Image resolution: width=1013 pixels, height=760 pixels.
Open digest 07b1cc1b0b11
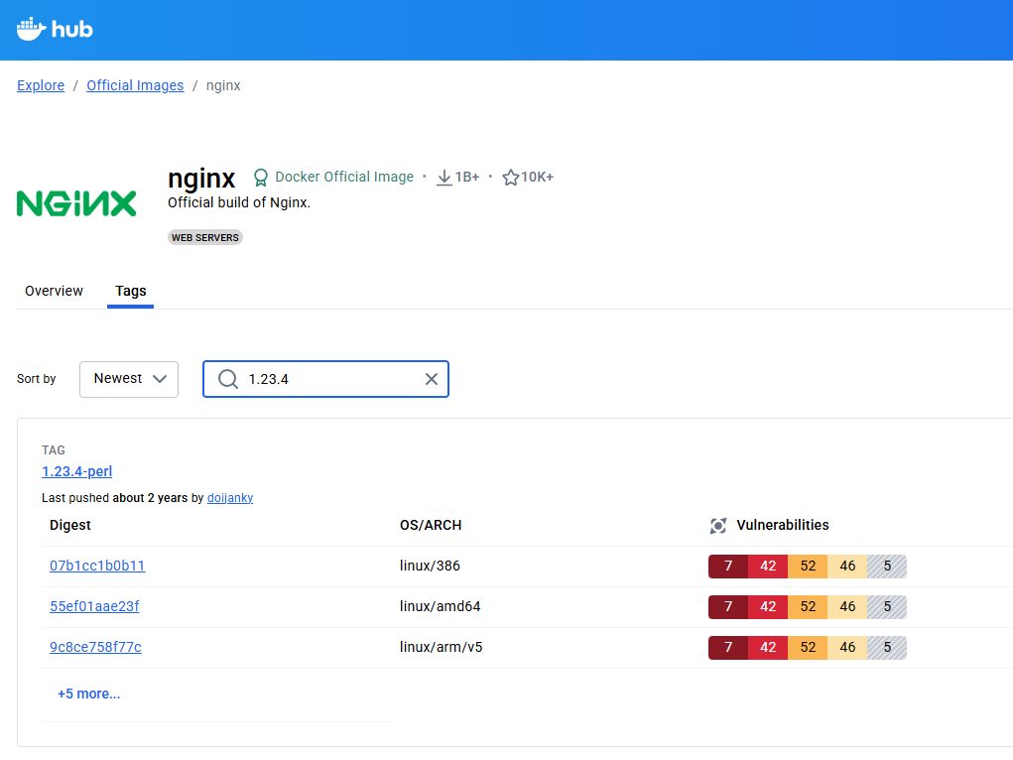[x=97, y=567]
